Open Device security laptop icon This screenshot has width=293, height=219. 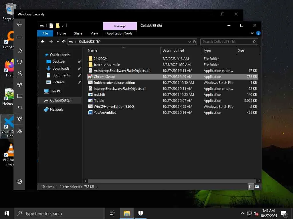point(20,108)
